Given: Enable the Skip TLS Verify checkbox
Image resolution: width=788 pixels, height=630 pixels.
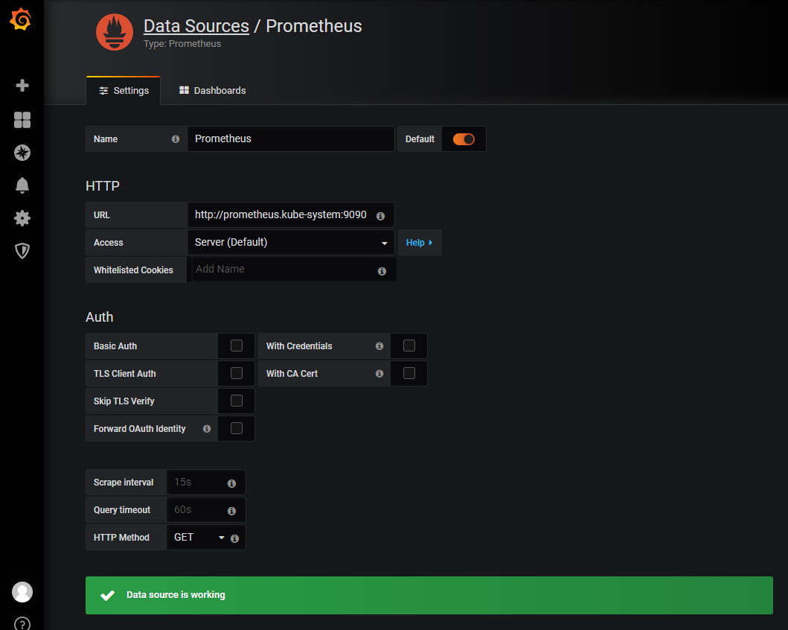Looking at the screenshot, I should [x=236, y=401].
